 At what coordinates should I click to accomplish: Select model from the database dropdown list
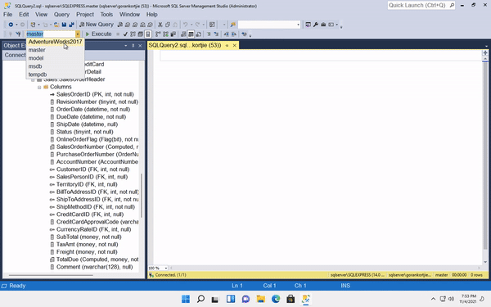55,58
